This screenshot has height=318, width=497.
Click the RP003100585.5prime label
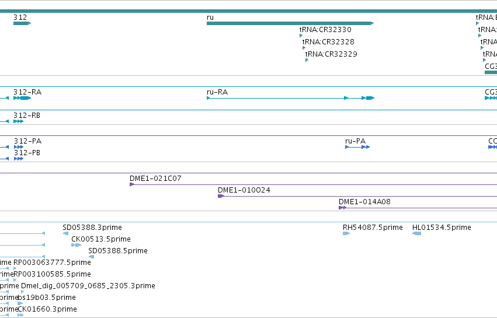52,274
